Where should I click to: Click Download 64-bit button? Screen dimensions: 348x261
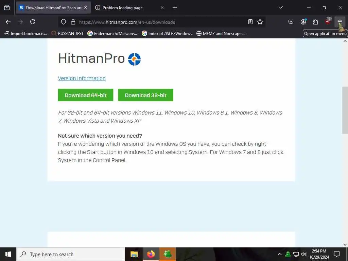[85, 95]
